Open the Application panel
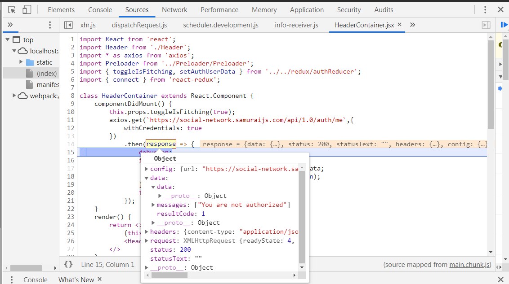 point(307,10)
